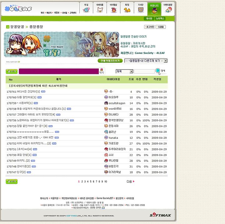This screenshot has height=224, width=225.
Task: Select the 커뮤니티 tab
Action: [154, 9]
